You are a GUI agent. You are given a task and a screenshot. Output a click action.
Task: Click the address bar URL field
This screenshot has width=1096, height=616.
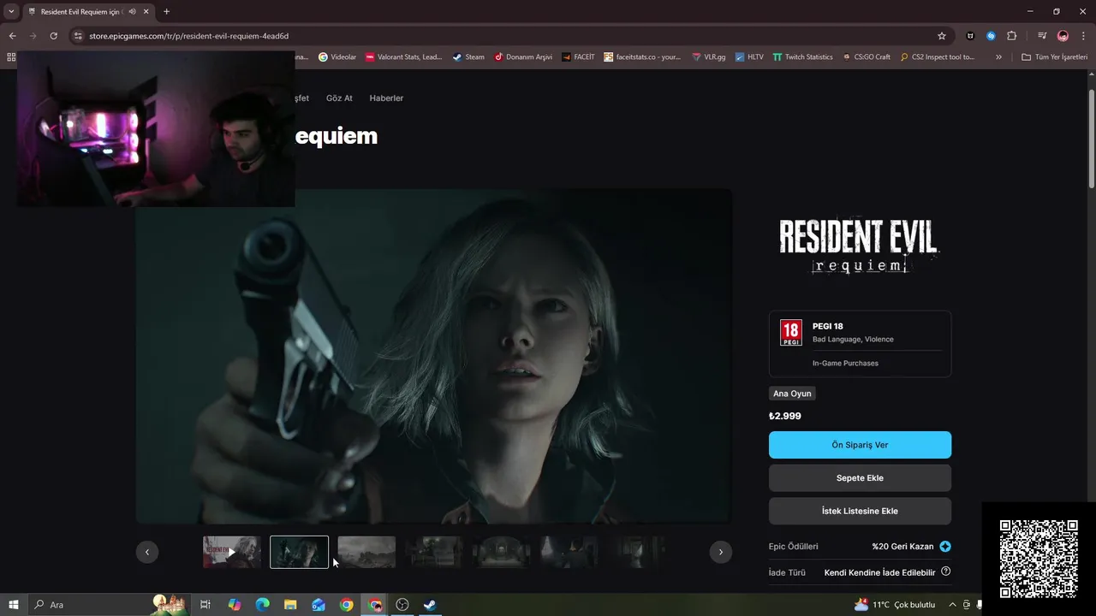[505, 36]
